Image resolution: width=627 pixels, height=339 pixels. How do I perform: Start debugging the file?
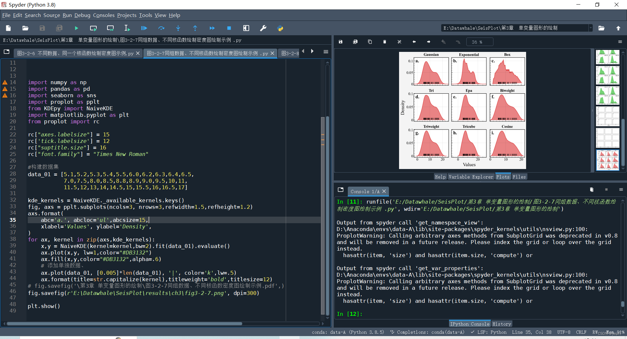(x=144, y=28)
